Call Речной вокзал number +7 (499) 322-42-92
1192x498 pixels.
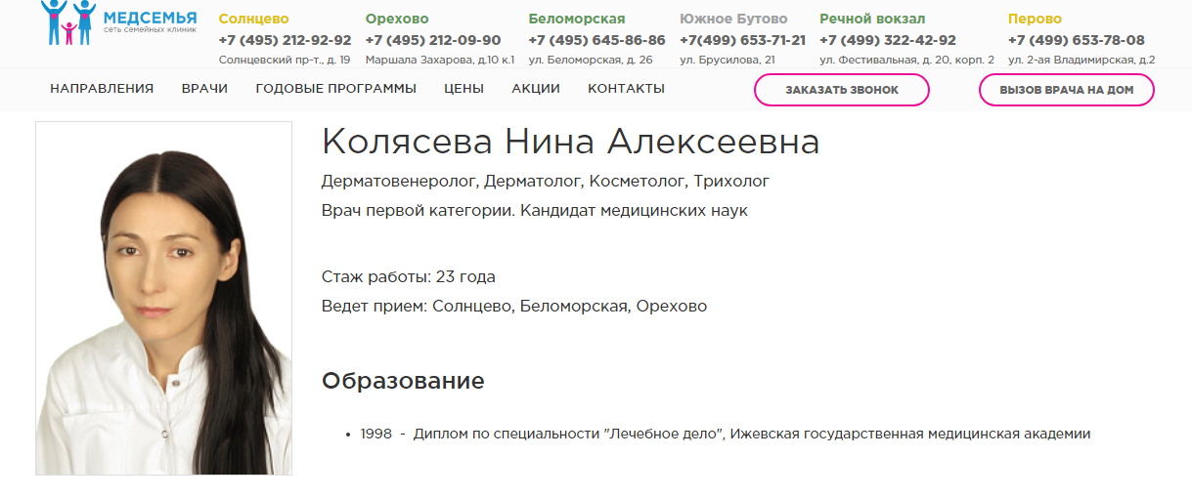pos(888,41)
